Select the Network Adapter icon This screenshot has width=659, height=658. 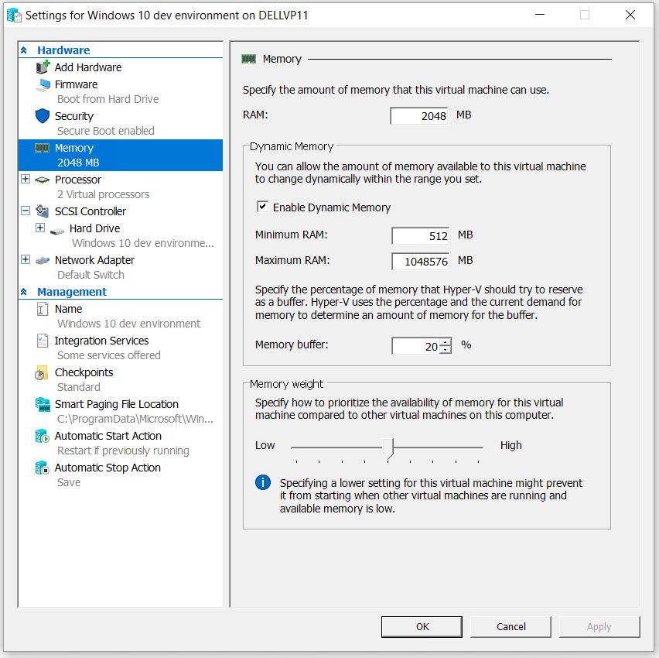(43, 260)
